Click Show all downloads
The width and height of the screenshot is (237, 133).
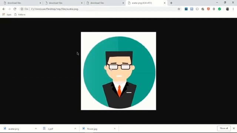coord(224,128)
